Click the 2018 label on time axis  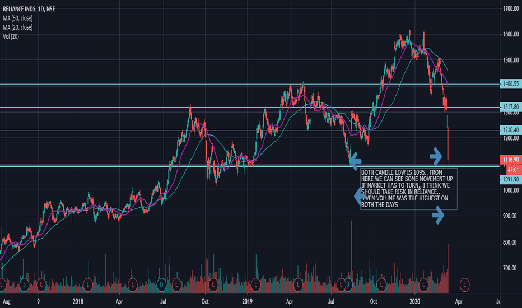click(78, 301)
